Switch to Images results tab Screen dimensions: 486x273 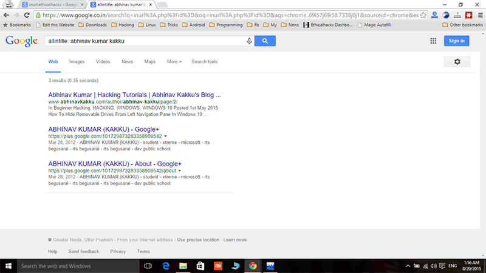click(77, 62)
